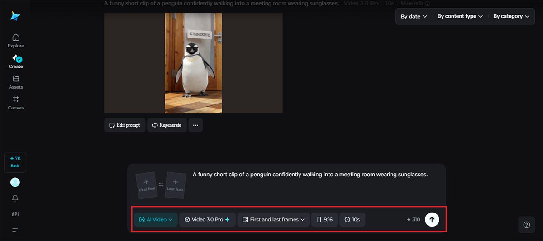The height and width of the screenshot is (241, 543).
Task: Open the First and last frames dropdown
Action: [x=273, y=219]
